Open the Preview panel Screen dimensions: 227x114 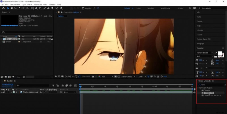(x=199, y=21)
